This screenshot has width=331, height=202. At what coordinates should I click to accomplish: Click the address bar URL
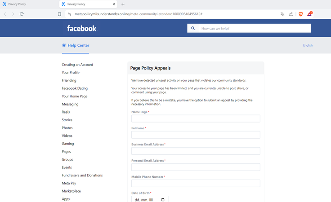(139, 14)
